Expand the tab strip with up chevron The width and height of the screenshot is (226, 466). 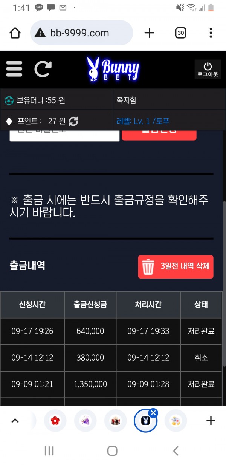[x=15, y=421]
